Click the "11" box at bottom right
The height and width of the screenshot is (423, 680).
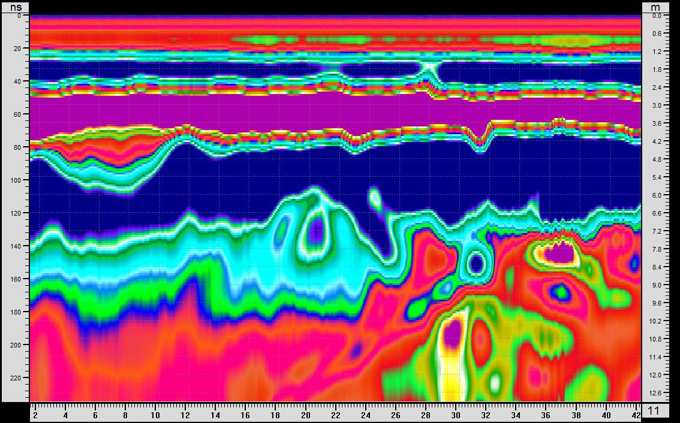(x=655, y=411)
